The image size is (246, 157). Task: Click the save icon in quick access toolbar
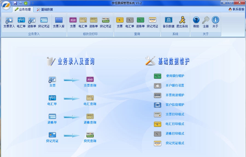tap(15, 3)
